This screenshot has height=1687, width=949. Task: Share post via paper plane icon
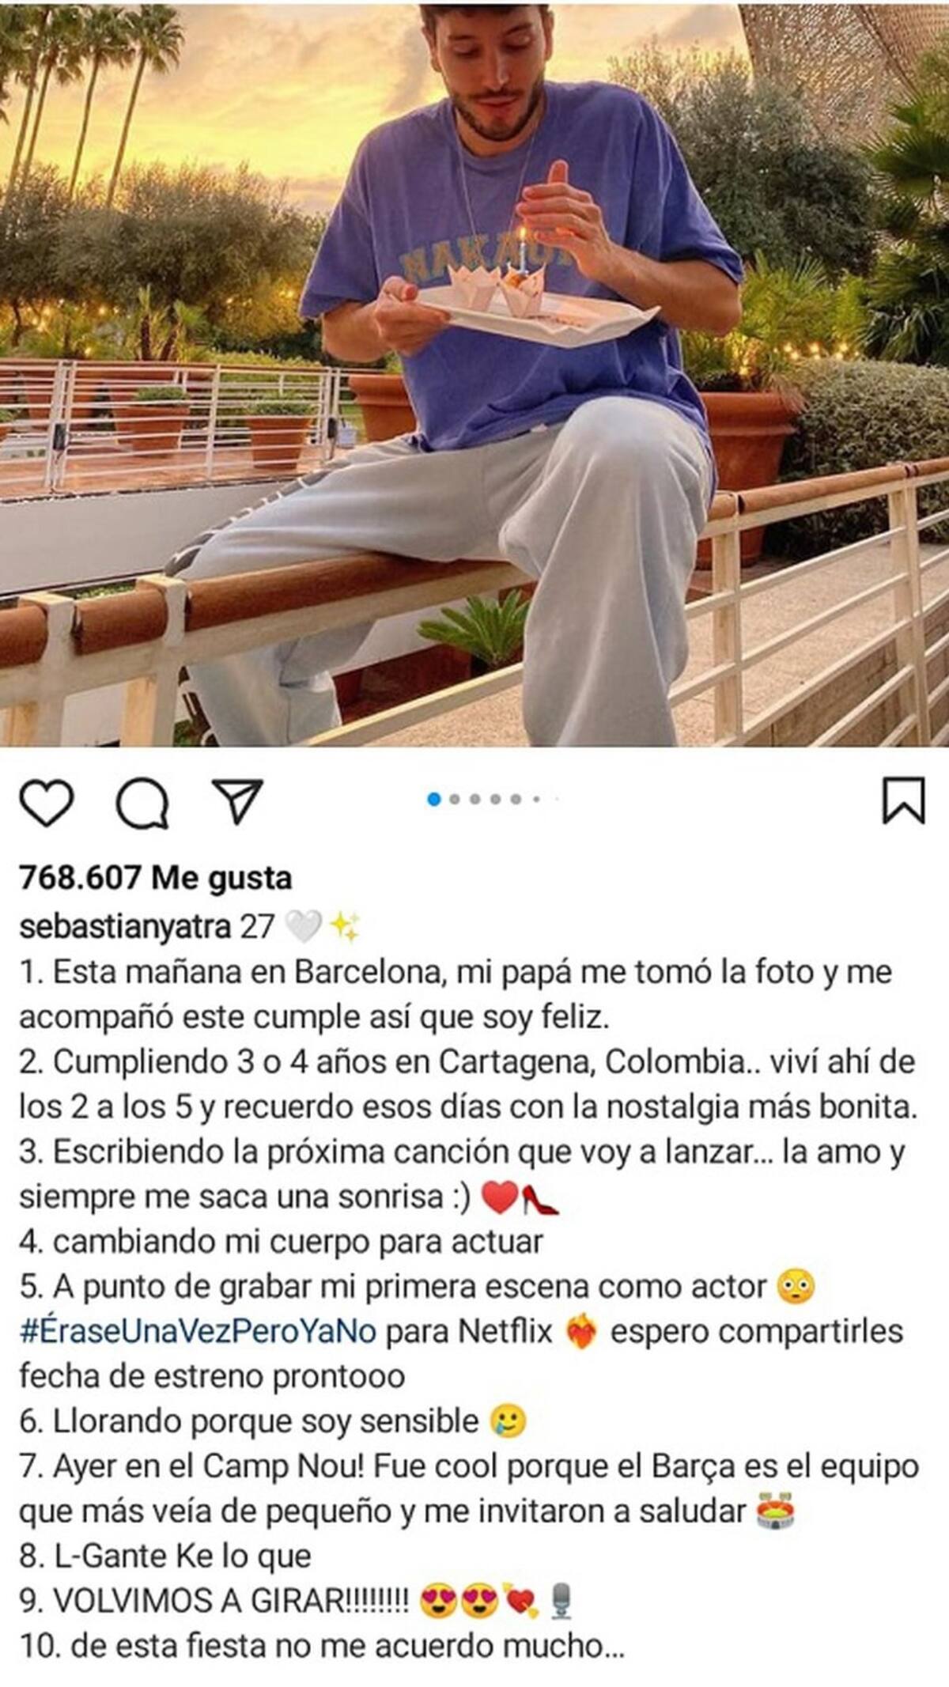pyautogui.click(x=237, y=801)
